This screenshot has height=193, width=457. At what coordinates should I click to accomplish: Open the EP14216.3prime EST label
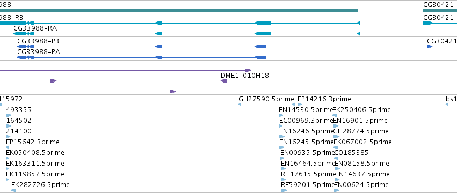[x=324, y=99]
